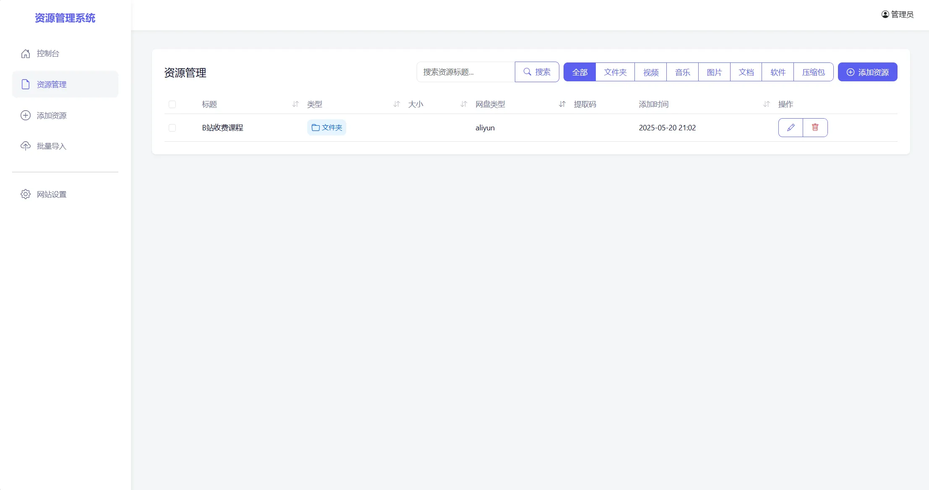Switch to the 文件夹 filter tab
This screenshot has width=929, height=490.
pyautogui.click(x=615, y=72)
